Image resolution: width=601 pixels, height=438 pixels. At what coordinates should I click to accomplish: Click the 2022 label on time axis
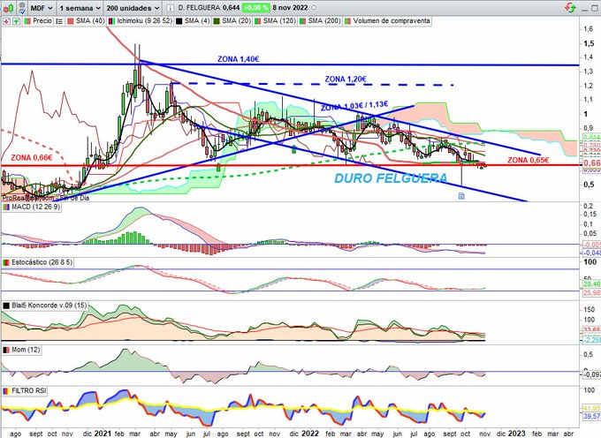(x=310, y=434)
